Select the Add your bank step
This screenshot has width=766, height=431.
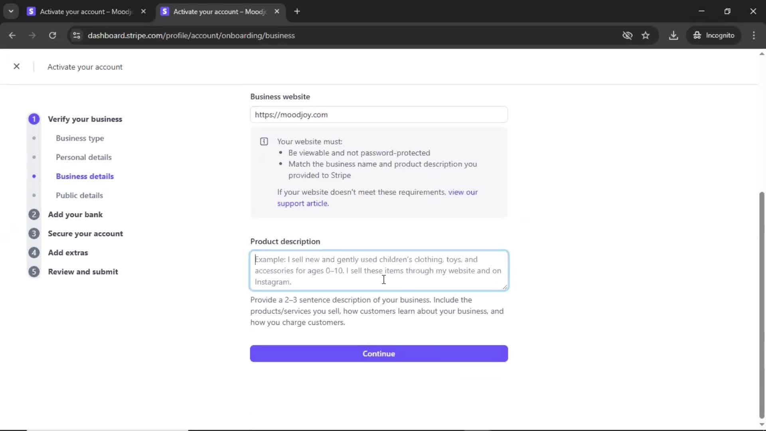point(75,215)
